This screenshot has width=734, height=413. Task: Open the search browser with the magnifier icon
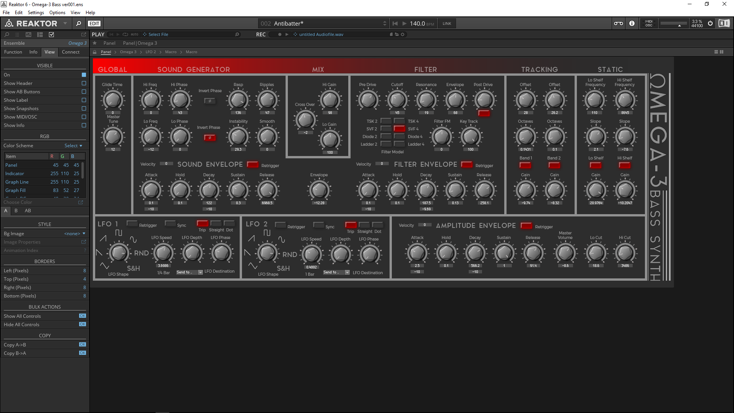click(x=79, y=23)
